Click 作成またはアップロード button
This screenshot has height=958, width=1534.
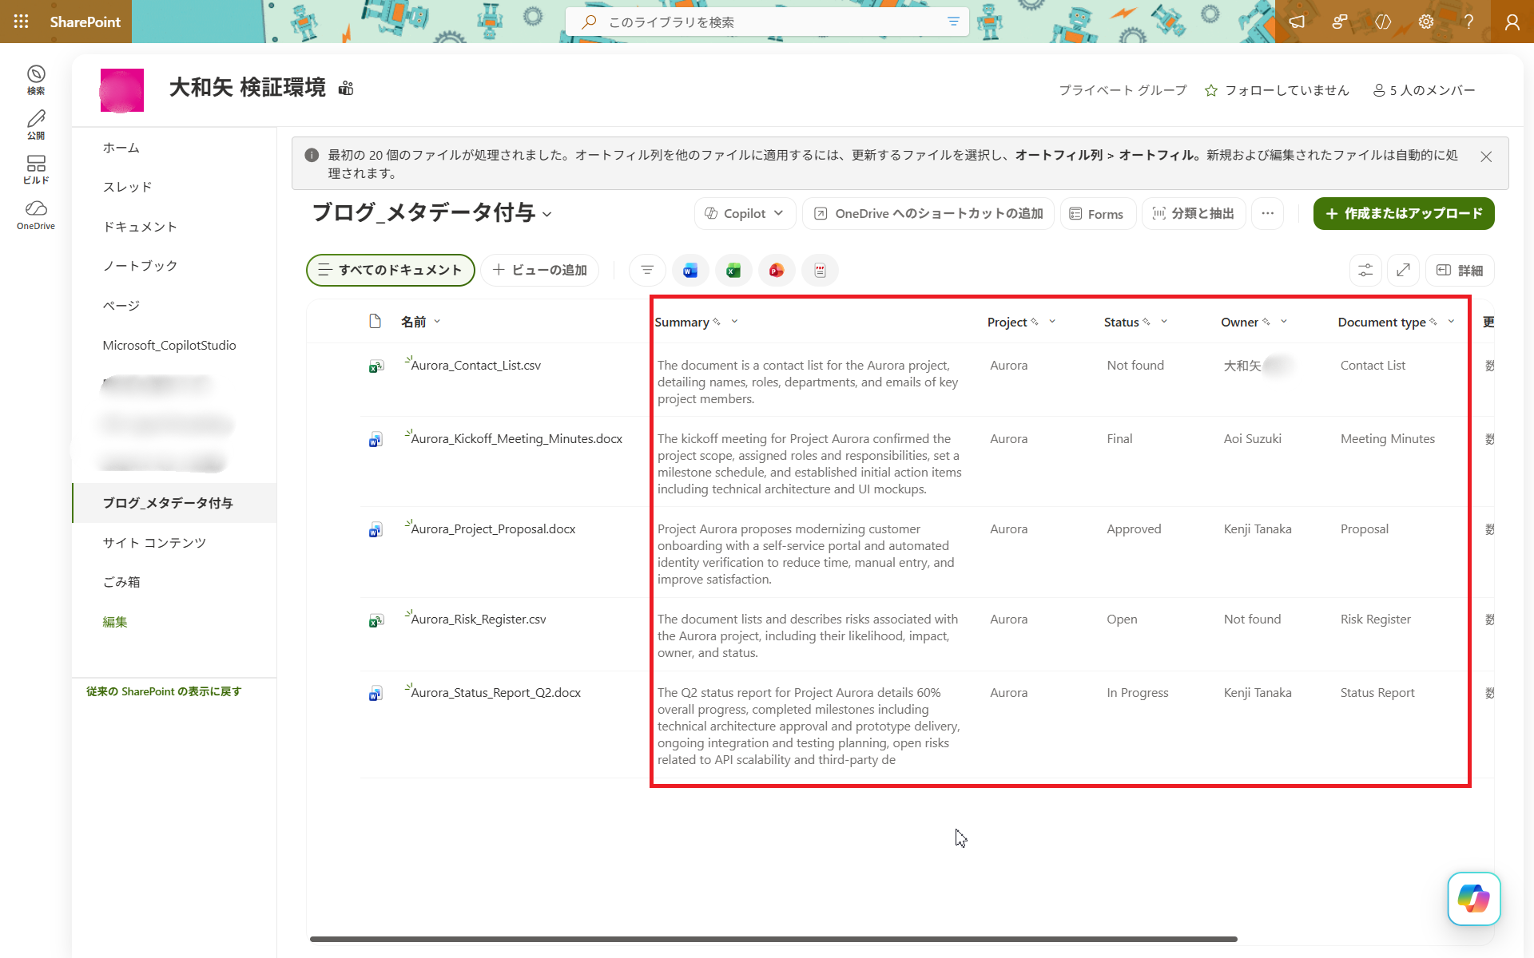tap(1404, 214)
